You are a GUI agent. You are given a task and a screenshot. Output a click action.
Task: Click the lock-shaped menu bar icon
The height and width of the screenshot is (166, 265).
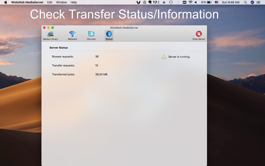coord(144,2)
